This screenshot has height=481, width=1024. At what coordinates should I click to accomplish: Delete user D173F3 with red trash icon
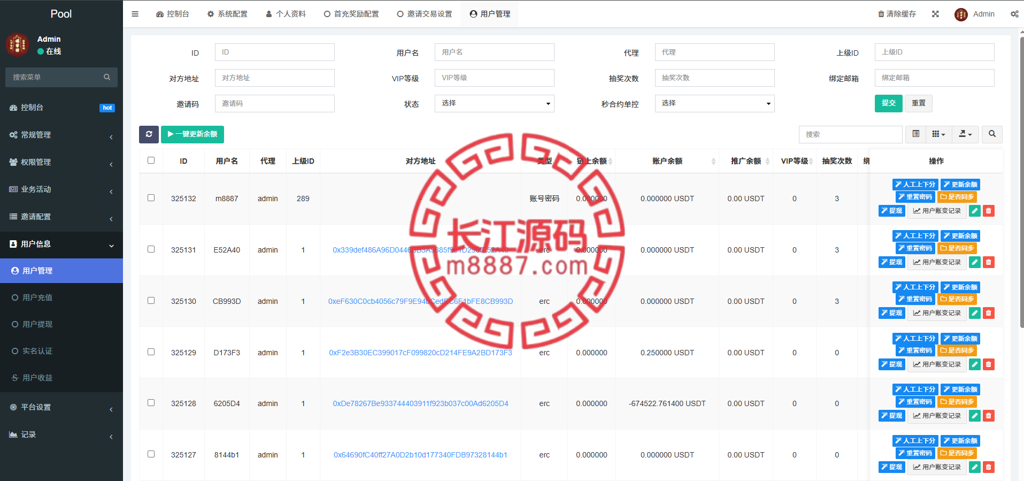click(x=989, y=364)
